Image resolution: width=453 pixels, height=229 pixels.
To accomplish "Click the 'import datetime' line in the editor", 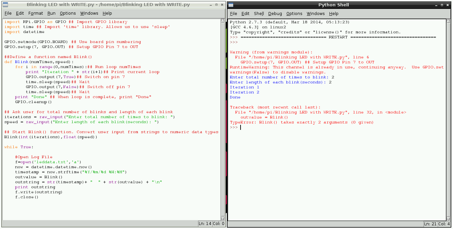I will click(24, 32).
